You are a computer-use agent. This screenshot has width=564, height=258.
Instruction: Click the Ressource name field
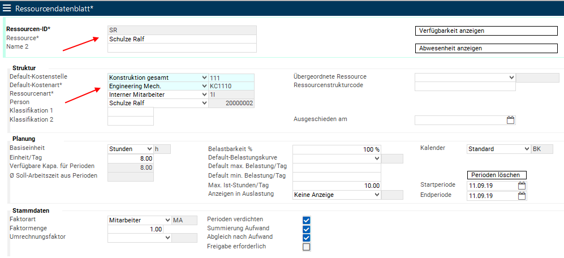[182, 39]
